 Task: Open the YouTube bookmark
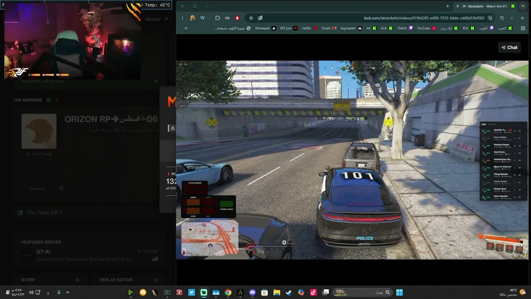[426, 28]
